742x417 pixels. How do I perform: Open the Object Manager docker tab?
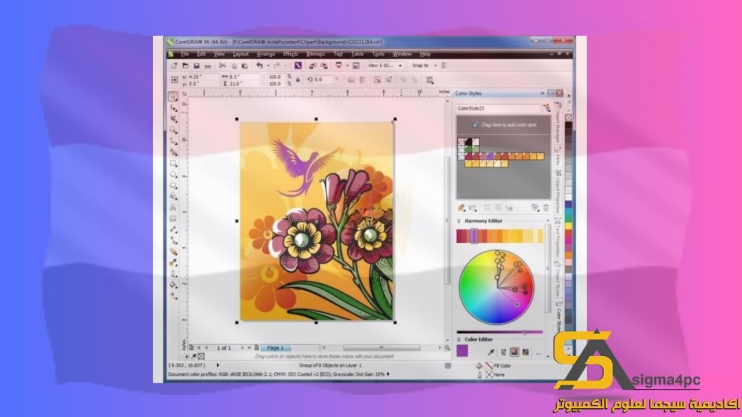(558, 123)
